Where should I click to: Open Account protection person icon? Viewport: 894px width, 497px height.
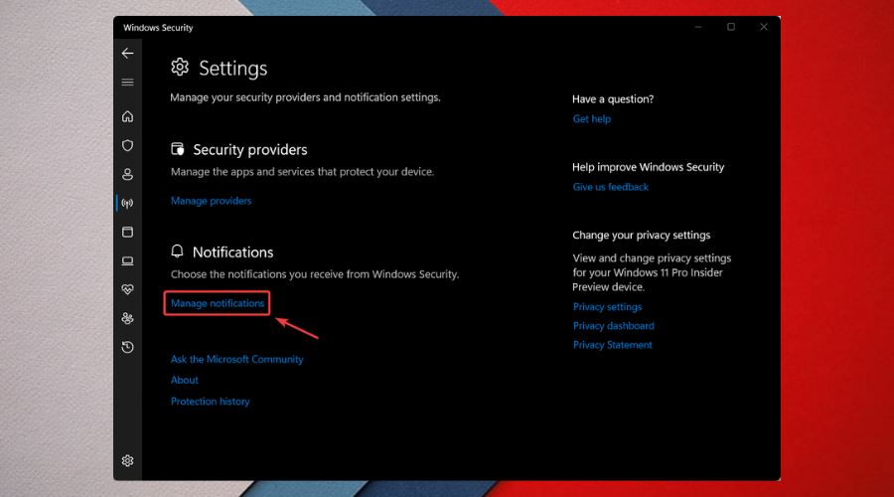coord(127,175)
